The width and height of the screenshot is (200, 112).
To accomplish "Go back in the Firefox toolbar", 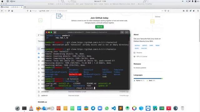I will 2,11.
